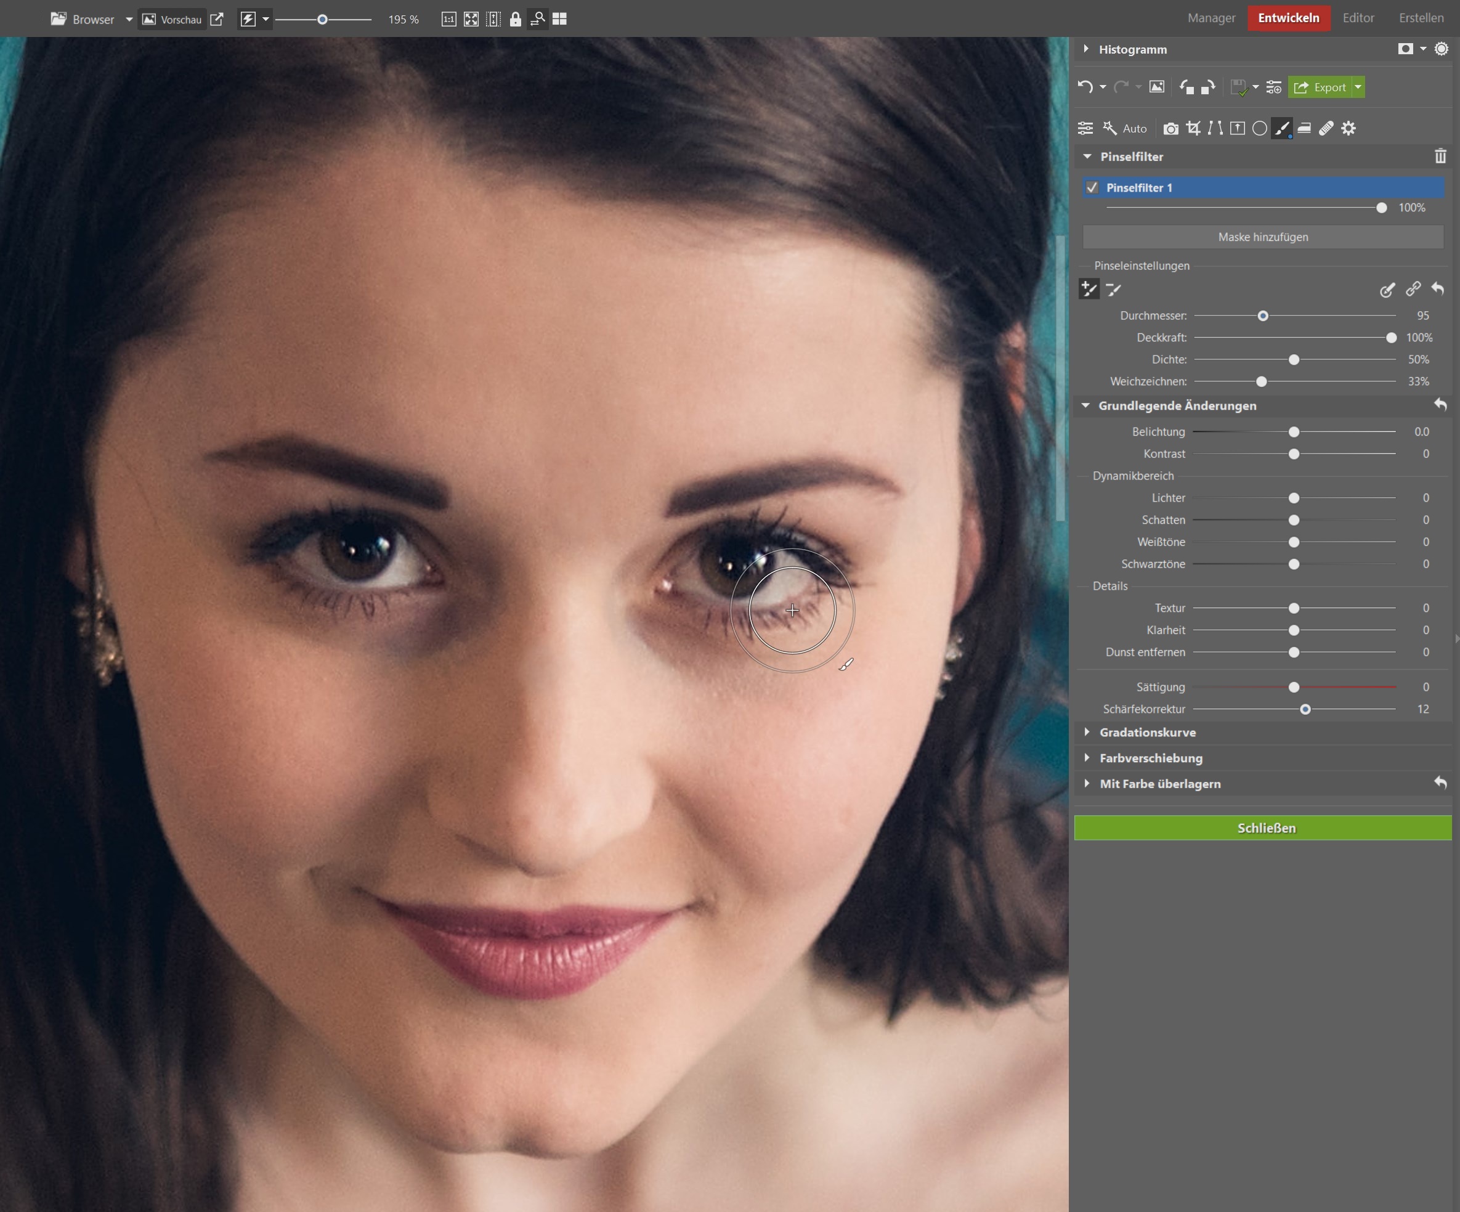Image resolution: width=1460 pixels, height=1212 pixels.
Task: Expand the Farbverschiebung section
Action: (x=1087, y=758)
